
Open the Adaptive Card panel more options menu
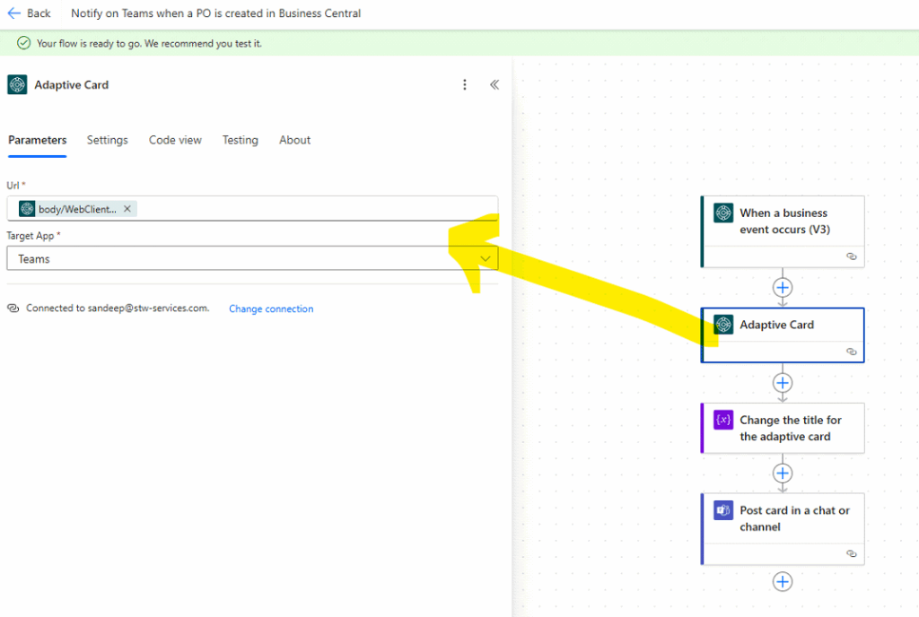point(464,85)
